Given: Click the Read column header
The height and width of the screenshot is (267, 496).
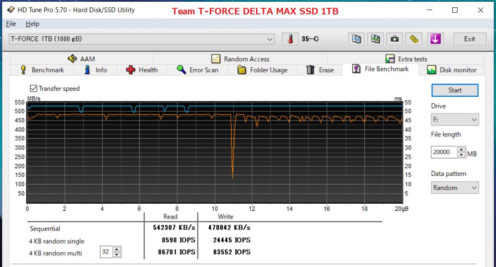Looking at the screenshot, I should [x=170, y=216].
